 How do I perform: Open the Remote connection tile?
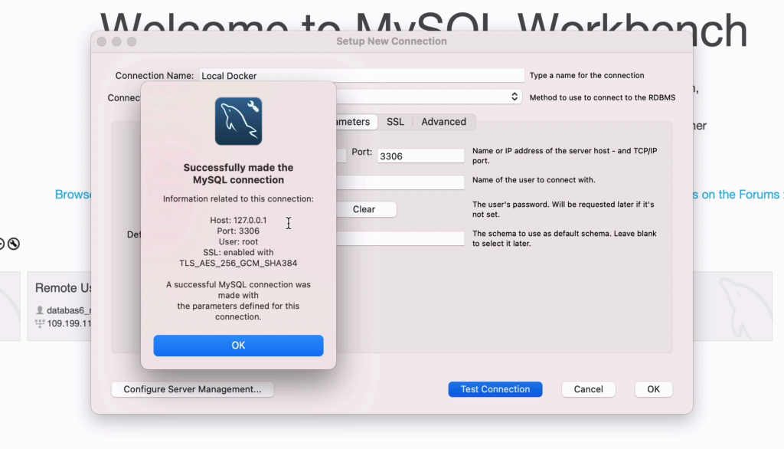61,305
